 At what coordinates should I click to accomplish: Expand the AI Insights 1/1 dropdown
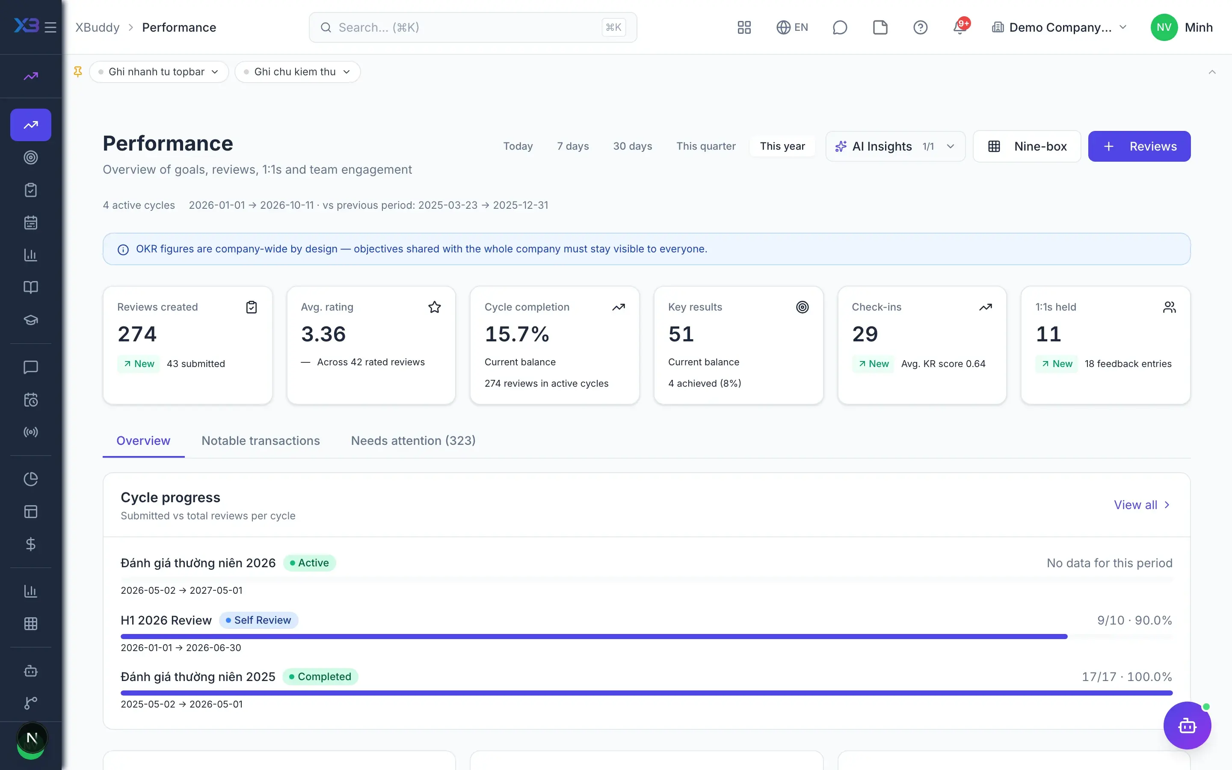click(895, 147)
